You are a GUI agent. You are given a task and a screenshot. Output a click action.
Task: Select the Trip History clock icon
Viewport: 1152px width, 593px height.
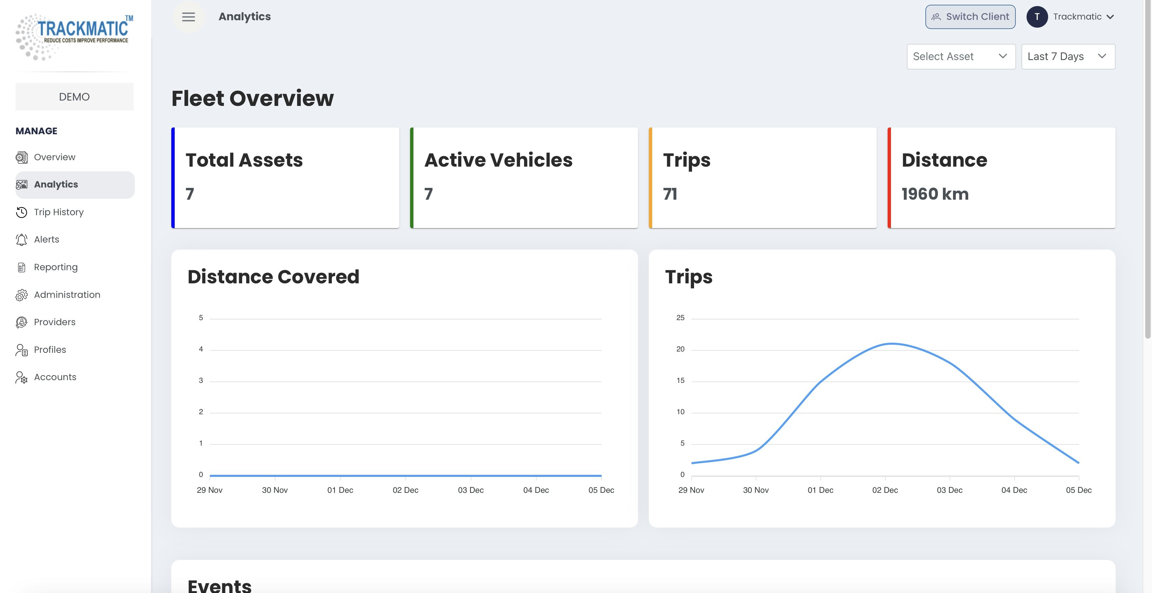point(22,213)
